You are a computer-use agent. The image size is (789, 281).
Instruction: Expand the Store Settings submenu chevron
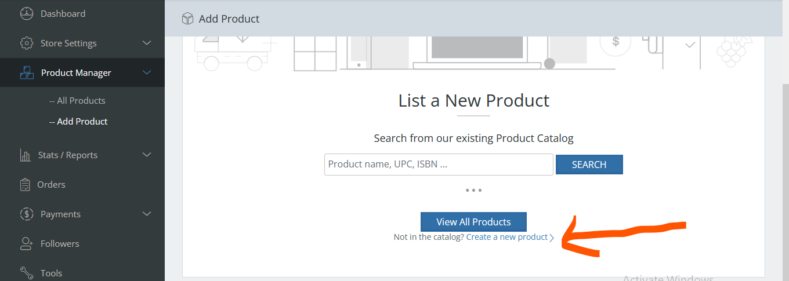click(x=147, y=43)
